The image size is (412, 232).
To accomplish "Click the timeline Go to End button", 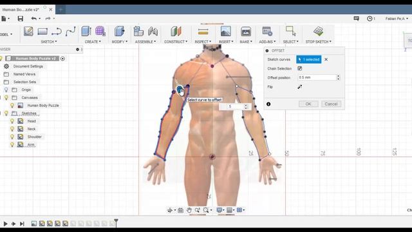I will coord(22,224).
